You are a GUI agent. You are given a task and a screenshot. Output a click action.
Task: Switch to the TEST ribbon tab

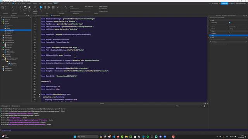[40, 3]
